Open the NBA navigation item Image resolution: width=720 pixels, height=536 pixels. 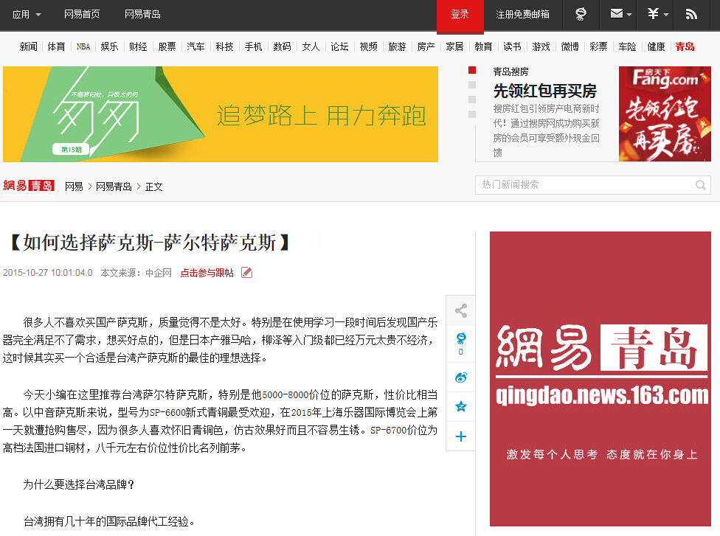pyautogui.click(x=83, y=46)
